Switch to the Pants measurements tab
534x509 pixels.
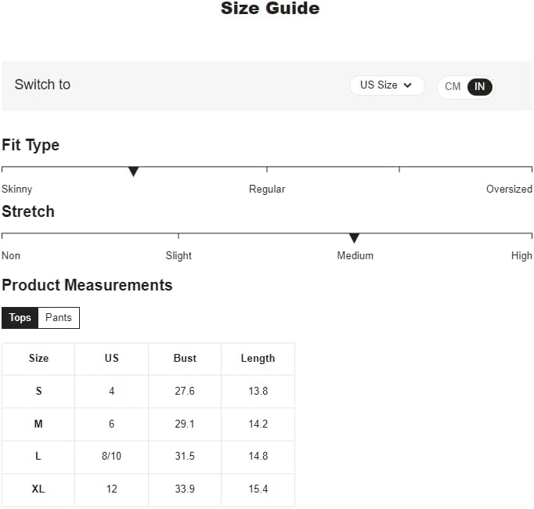pyautogui.click(x=59, y=317)
